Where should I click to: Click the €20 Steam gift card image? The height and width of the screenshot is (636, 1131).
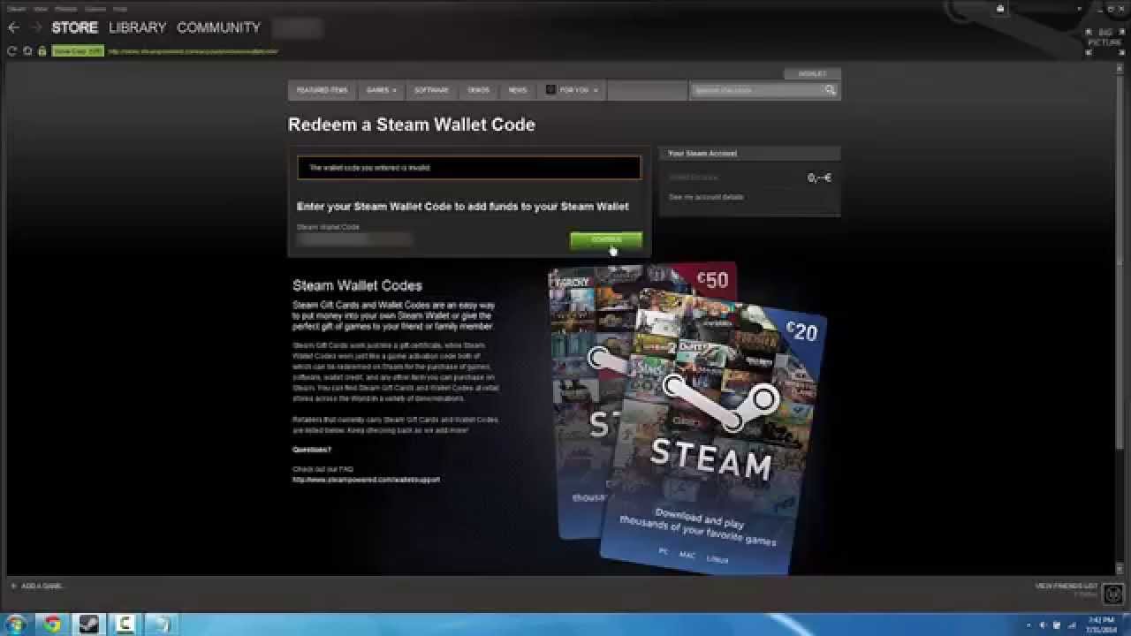coord(714,432)
